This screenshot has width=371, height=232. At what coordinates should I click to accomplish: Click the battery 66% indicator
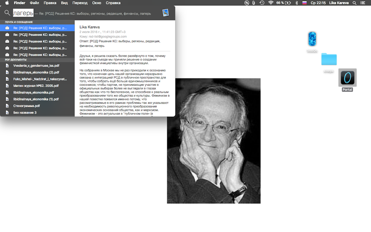click(x=283, y=3)
